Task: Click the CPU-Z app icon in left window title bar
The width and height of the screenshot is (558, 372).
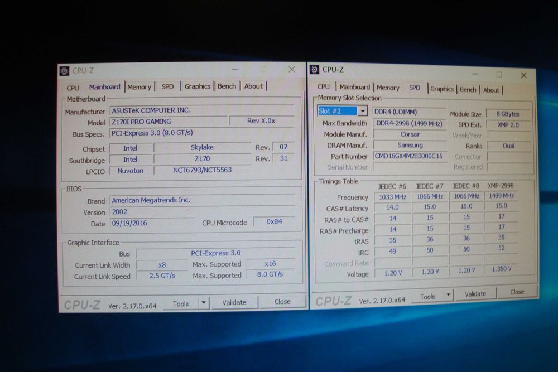Action: click(x=64, y=71)
